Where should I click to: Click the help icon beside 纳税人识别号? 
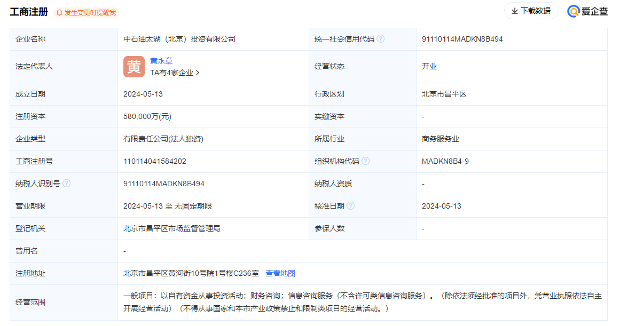tap(67, 184)
